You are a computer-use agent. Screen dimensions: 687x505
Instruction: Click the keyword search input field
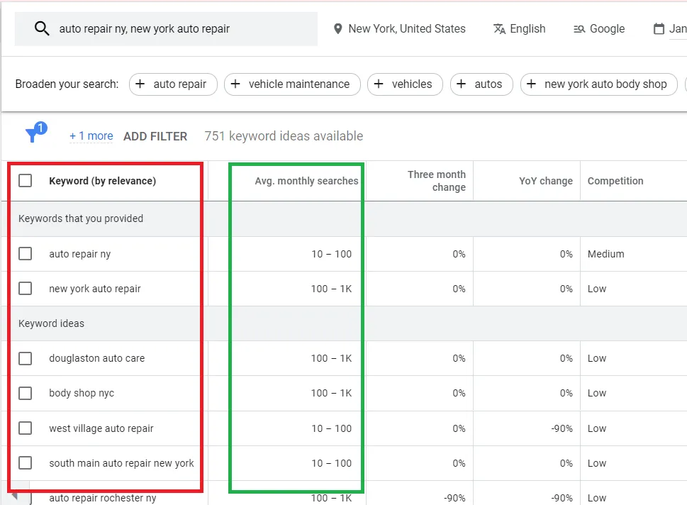coord(177,29)
